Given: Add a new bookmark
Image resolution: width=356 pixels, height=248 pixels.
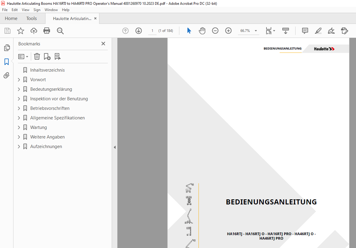Looking at the screenshot, I should coord(47,57).
